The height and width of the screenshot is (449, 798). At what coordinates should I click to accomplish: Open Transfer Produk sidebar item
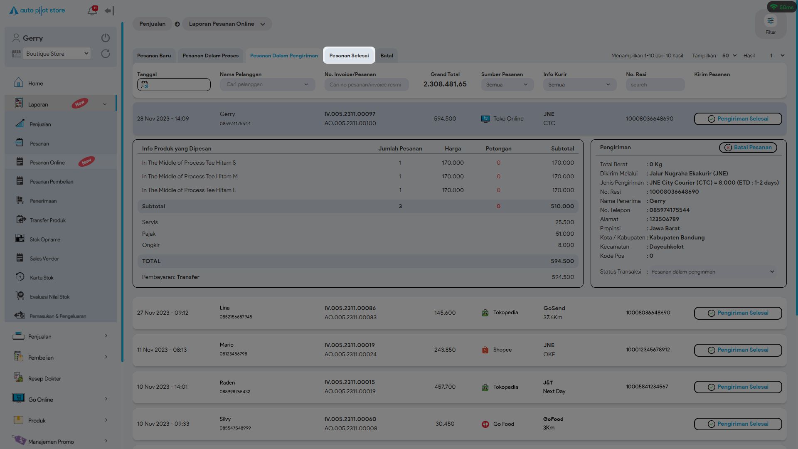click(x=47, y=220)
